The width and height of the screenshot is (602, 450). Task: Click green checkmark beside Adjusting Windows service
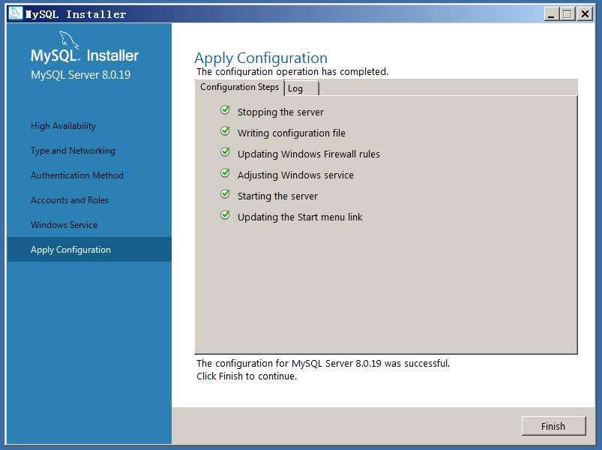point(226,173)
